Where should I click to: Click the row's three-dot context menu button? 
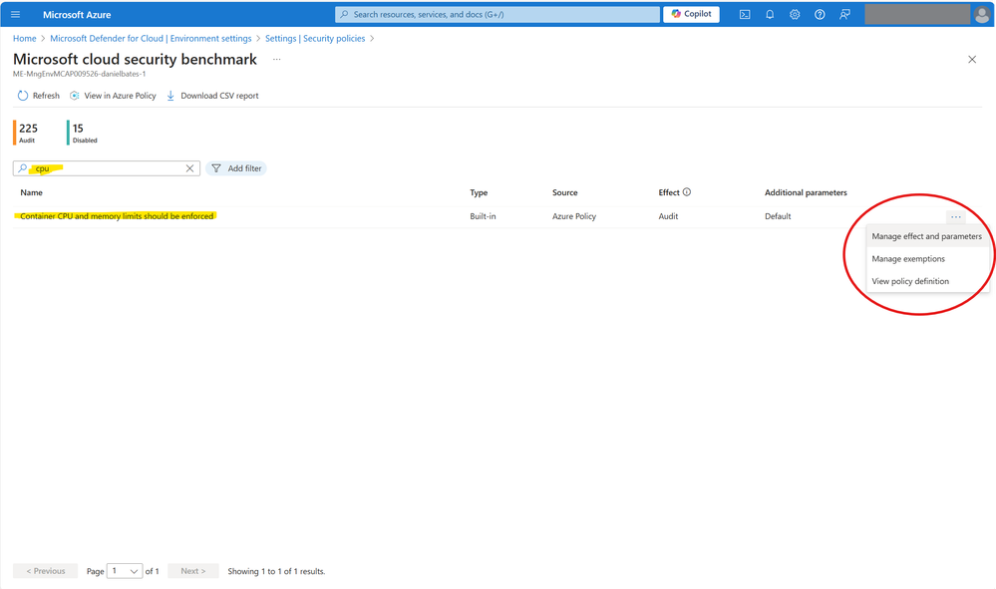click(955, 216)
